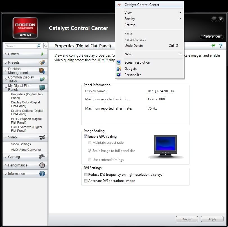Focus the Search input field

(23, 46)
